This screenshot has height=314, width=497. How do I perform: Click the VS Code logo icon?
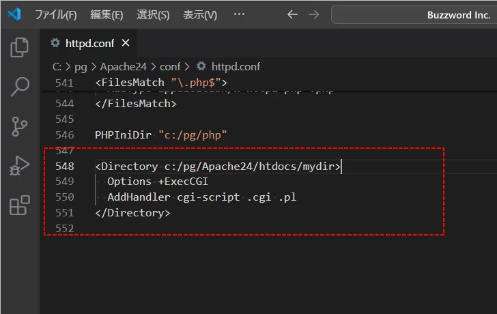point(14,14)
